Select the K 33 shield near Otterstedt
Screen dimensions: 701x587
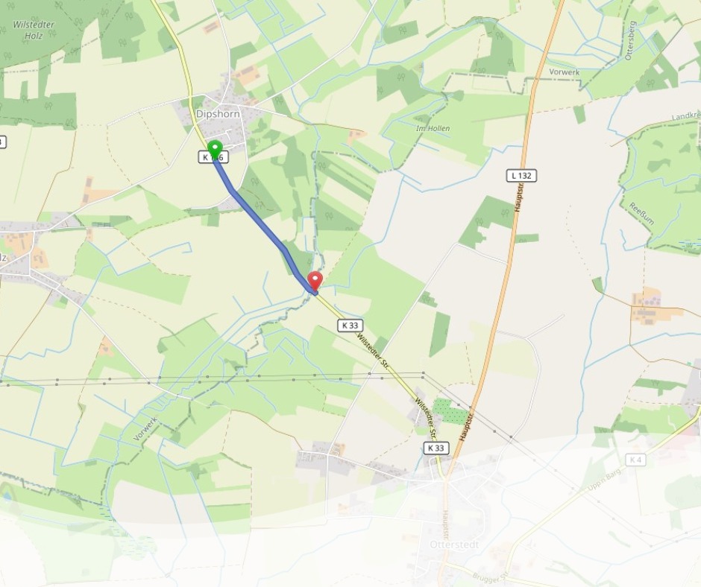click(436, 448)
